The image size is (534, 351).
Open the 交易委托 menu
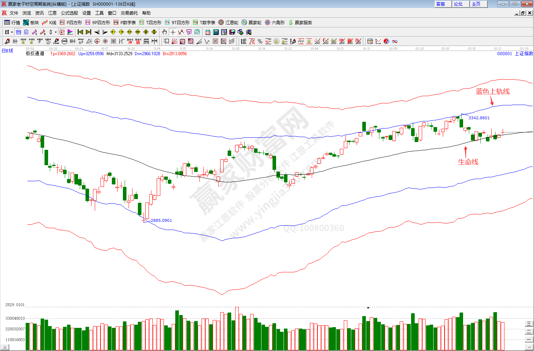pyautogui.click(x=129, y=13)
